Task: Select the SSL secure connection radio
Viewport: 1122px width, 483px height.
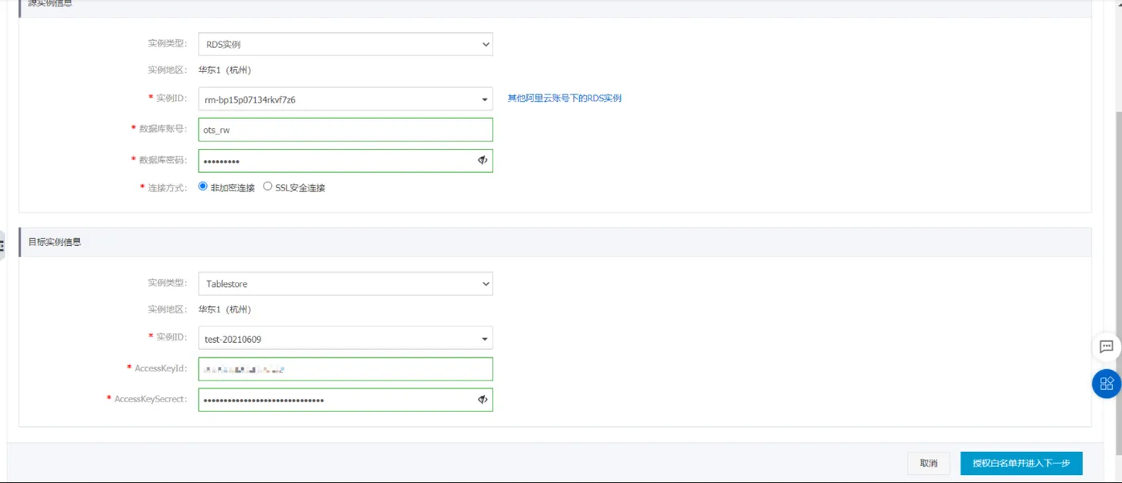Action: point(268,187)
